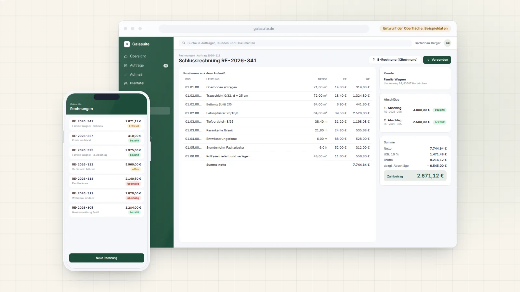Click the search magnifier icon
The width and height of the screenshot is (520, 292).
[x=184, y=43]
